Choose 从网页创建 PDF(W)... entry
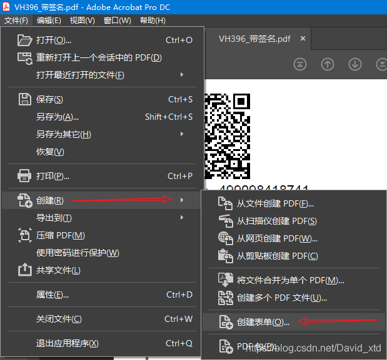 (x=294, y=238)
